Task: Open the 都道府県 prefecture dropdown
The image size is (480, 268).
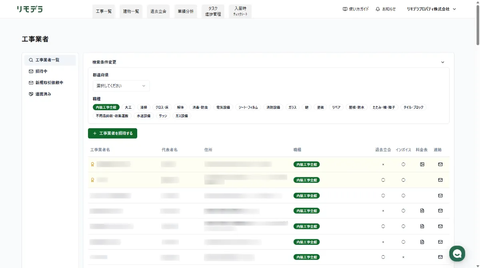Action: 121,85
